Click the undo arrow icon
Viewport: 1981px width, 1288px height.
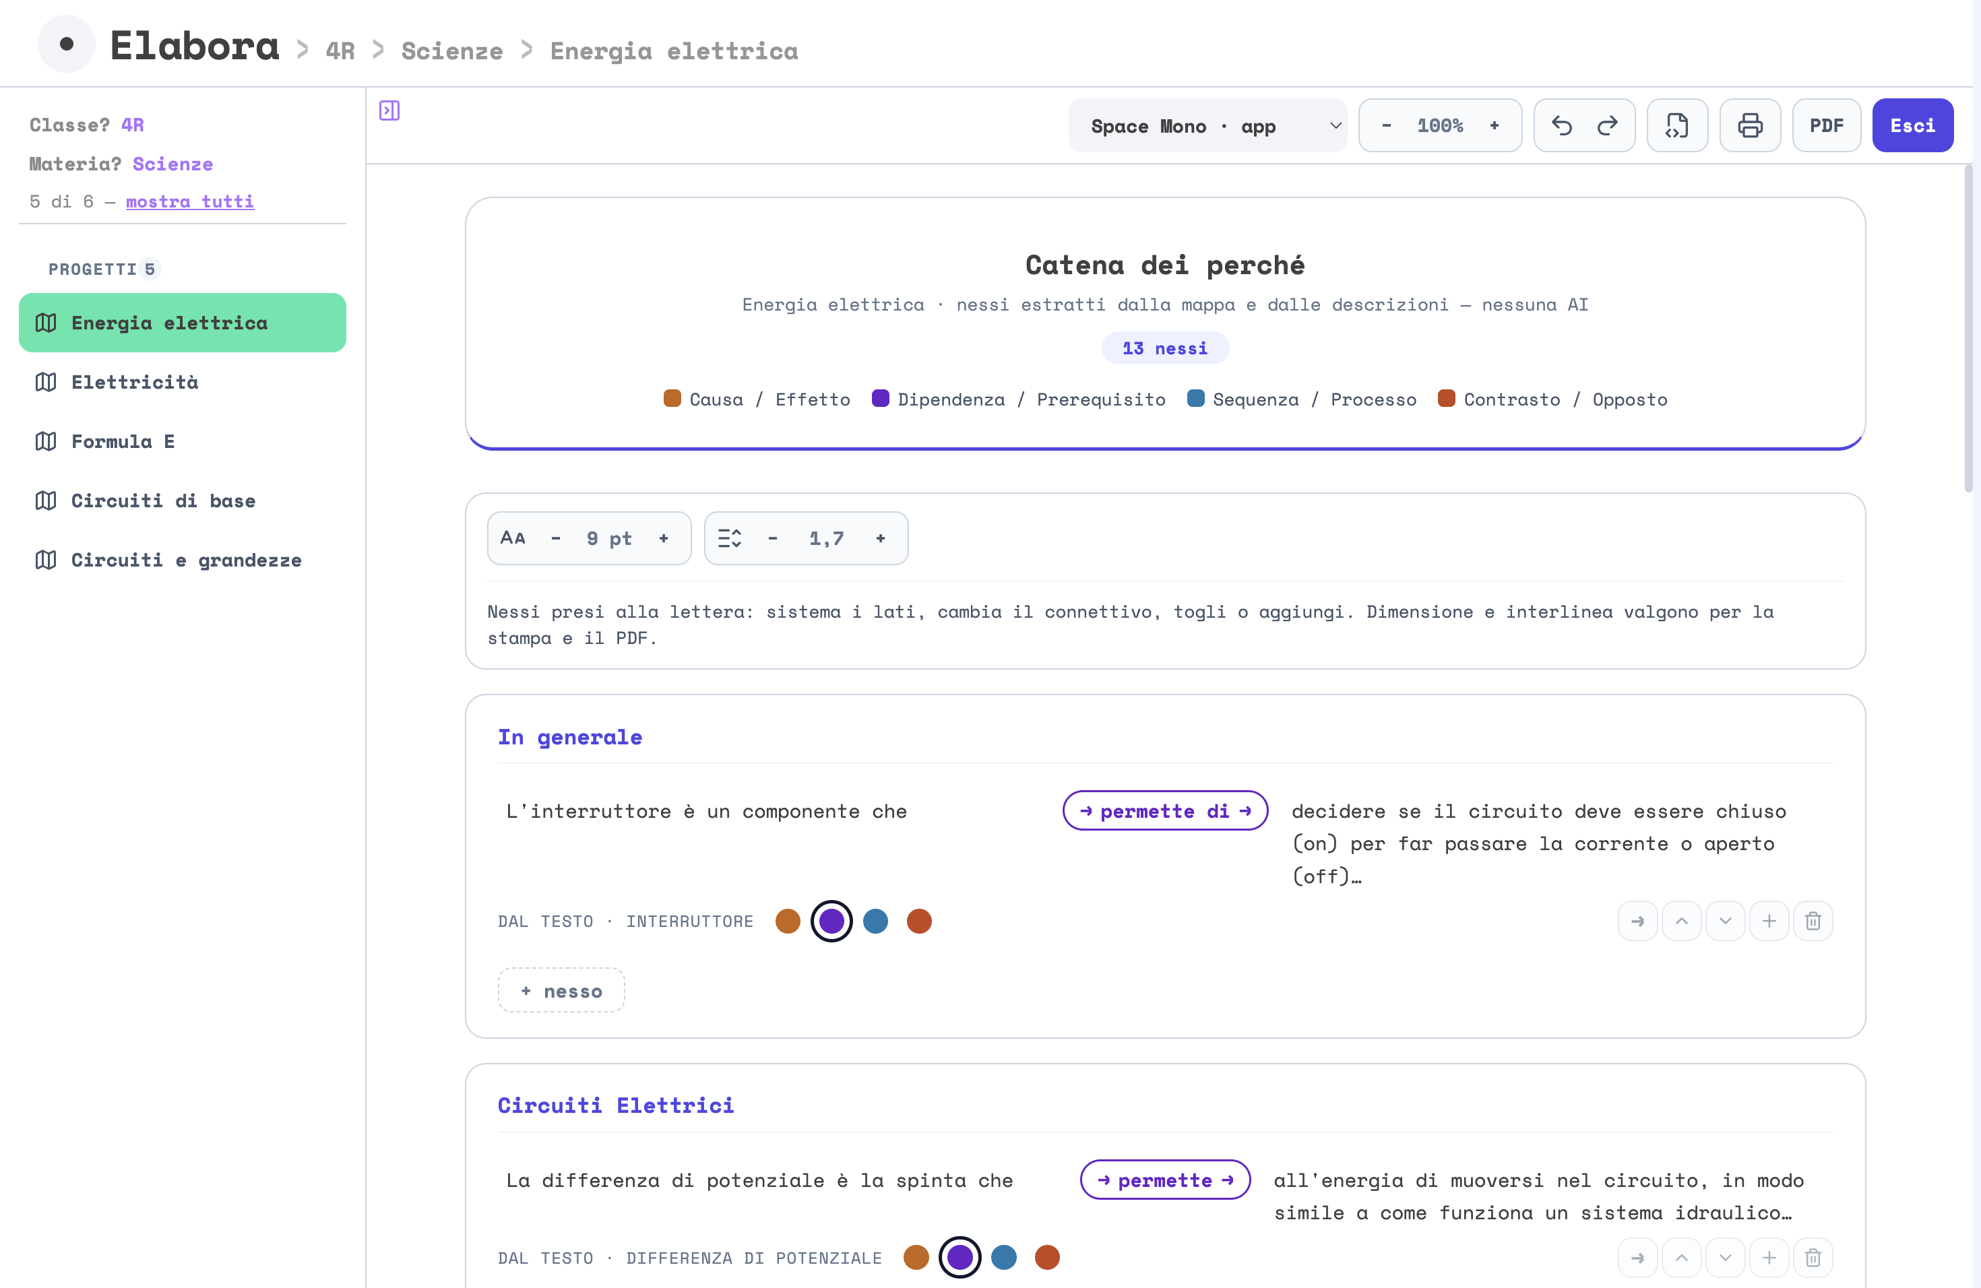click(1561, 126)
